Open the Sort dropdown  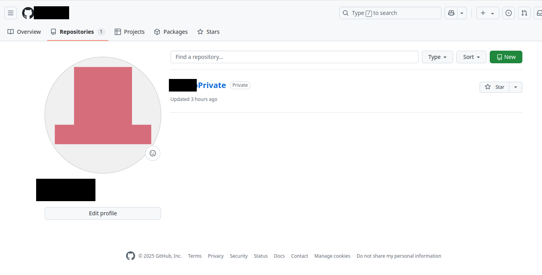[471, 57]
